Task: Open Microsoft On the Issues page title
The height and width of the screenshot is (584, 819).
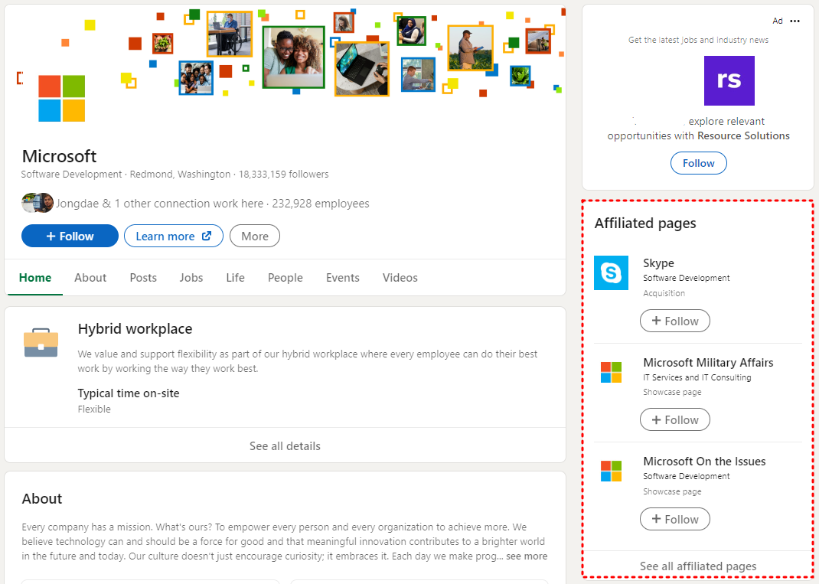Action: (x=705, y=462)
